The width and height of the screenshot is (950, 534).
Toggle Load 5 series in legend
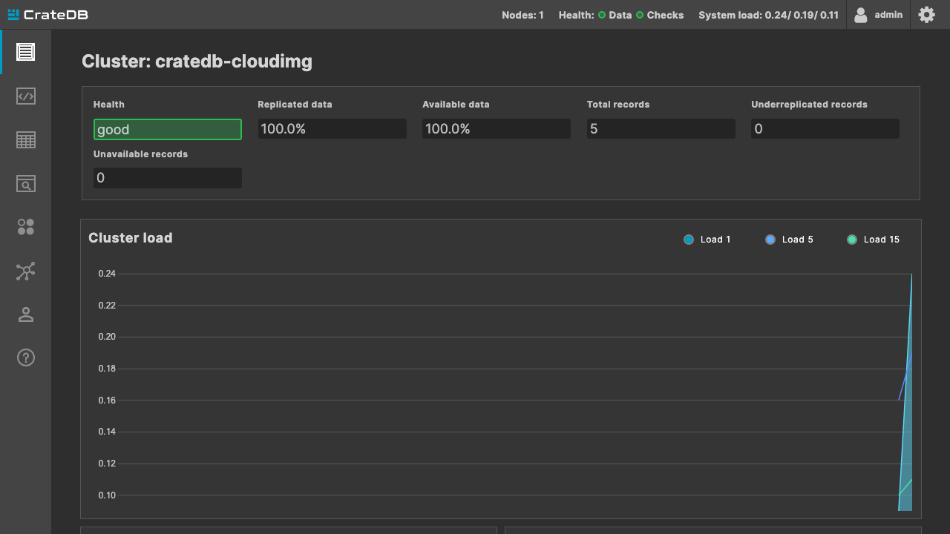[789, 240]
